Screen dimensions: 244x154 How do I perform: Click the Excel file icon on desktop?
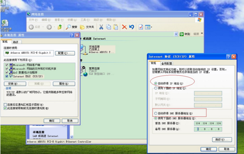click(5, 23)
